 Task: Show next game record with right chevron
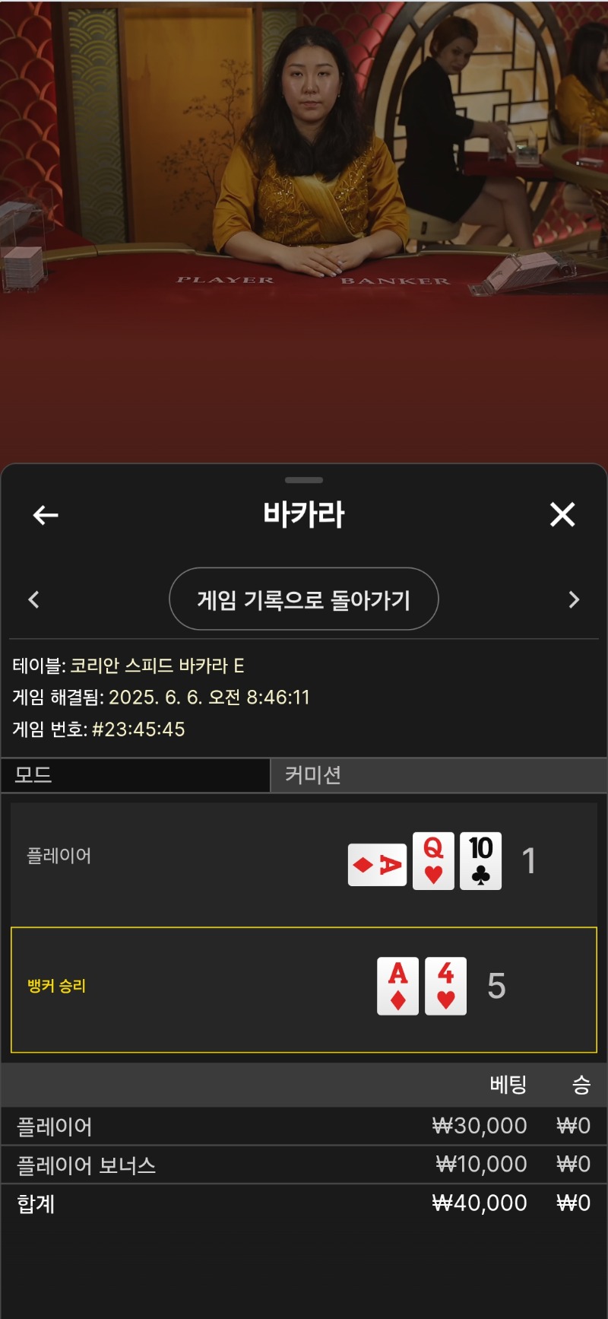click(x=574, y=599)
